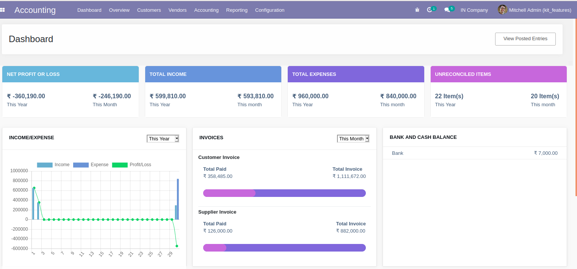The image size is (577, 269).
Task: Toggle the Profit/Loss legend in chart
Action: [x=131, y=165]
